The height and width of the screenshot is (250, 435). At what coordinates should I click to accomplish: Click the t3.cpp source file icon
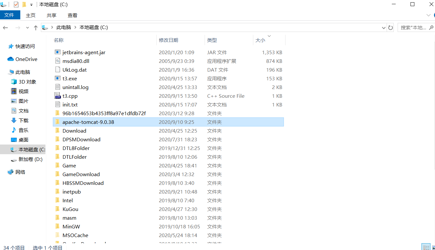[x=58, y=96]
